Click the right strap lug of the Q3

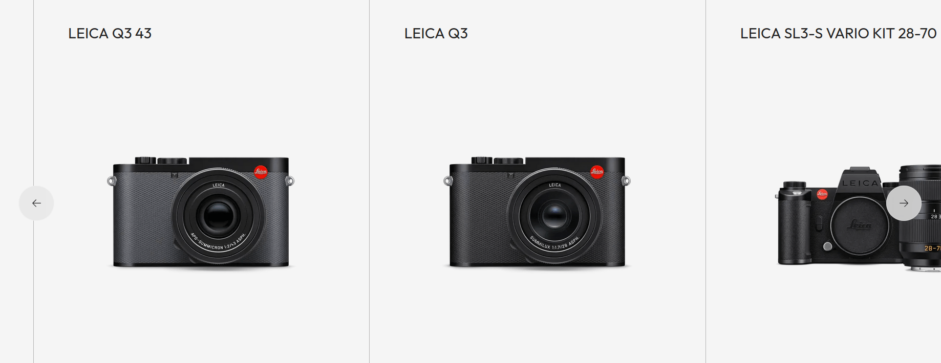click(626, 180)
